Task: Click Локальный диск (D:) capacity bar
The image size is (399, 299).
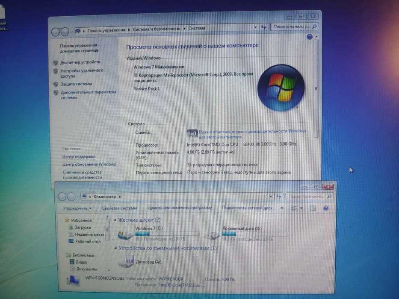Action: coord(255,234)
